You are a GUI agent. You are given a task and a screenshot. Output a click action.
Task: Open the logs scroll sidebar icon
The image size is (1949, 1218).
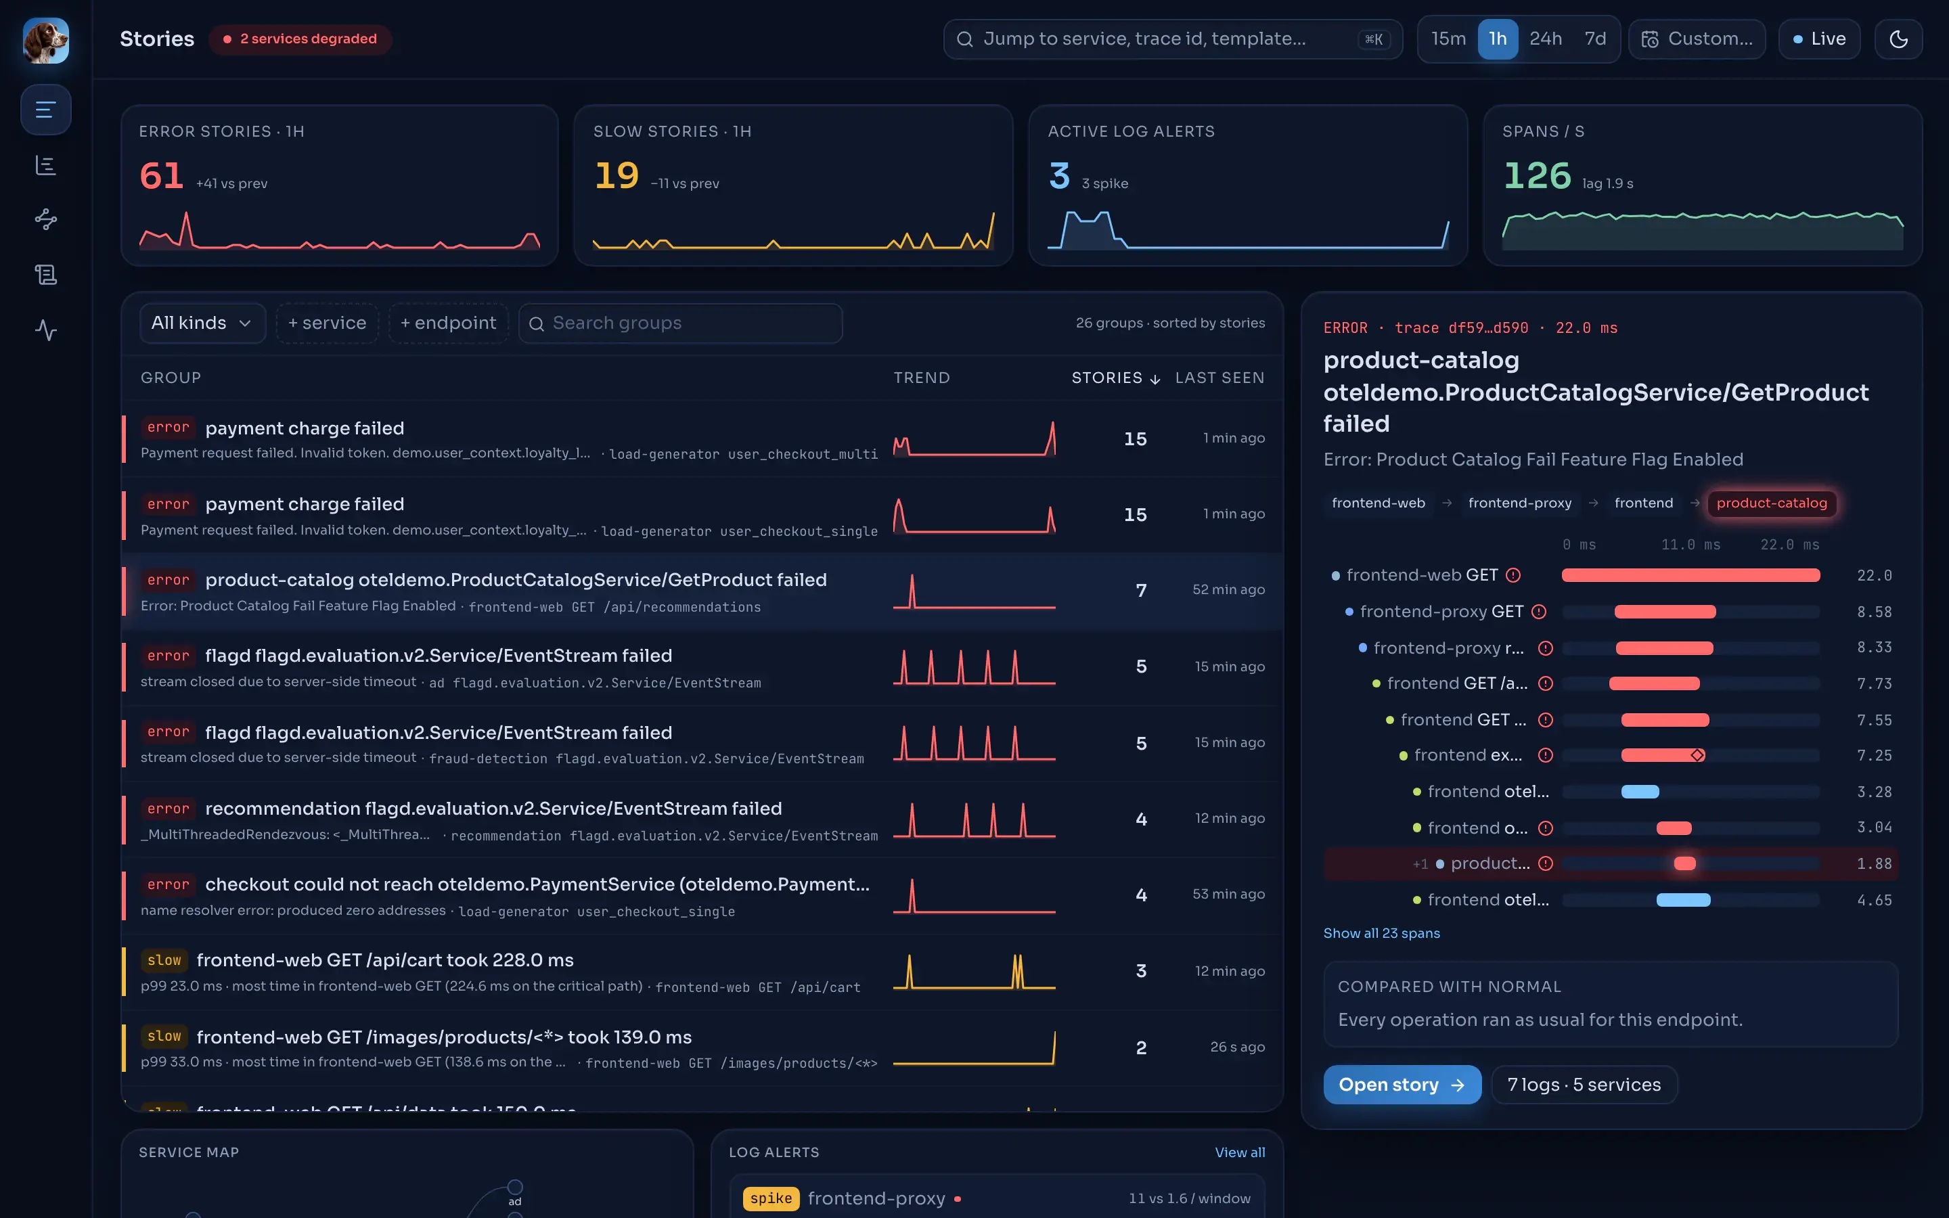[46, 275]
